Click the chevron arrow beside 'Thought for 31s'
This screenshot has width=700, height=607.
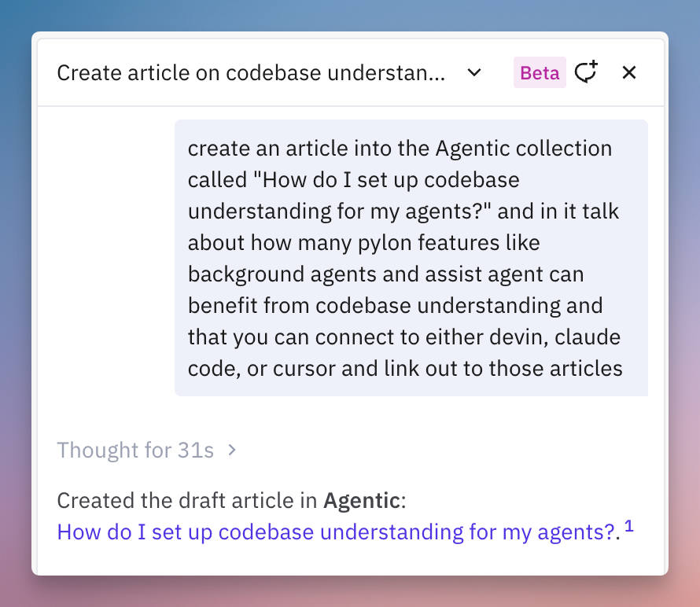coord(232,450)
